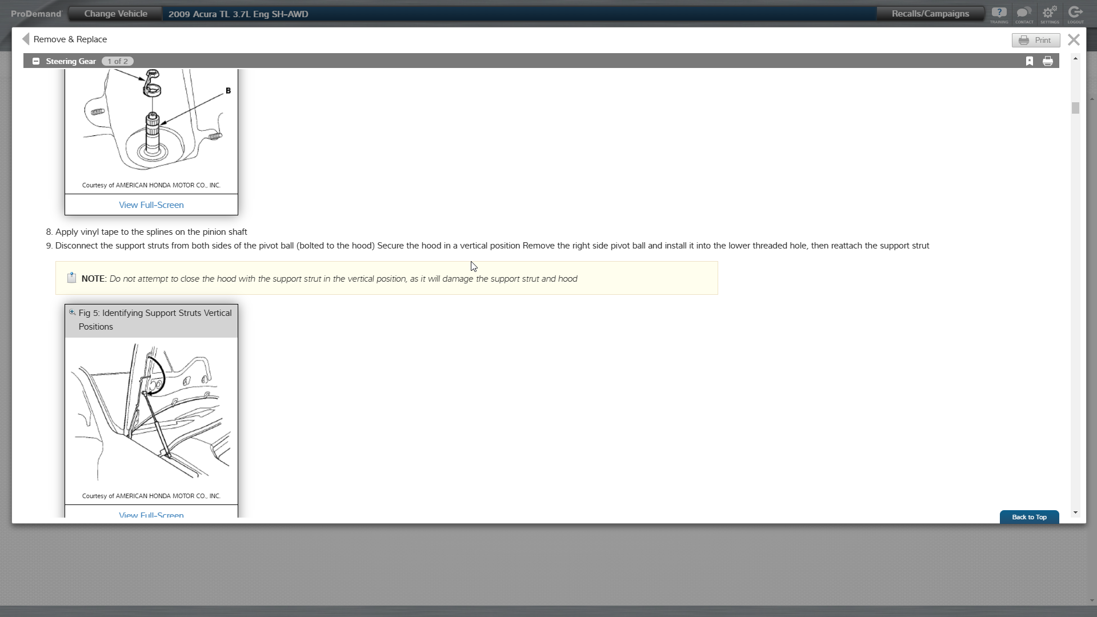Click the Back to Top button
The image size is (1097, 617).
point(1029,517)
